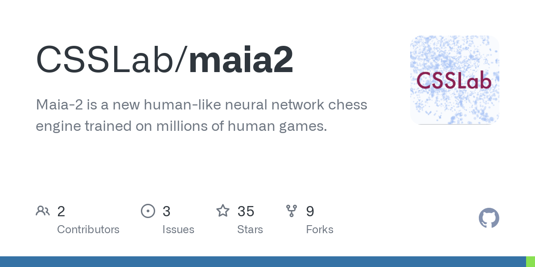The width and height of the screenshot is (535, 267).
Task: Open the GitHub Octocat logo
Action: [489, 218]
